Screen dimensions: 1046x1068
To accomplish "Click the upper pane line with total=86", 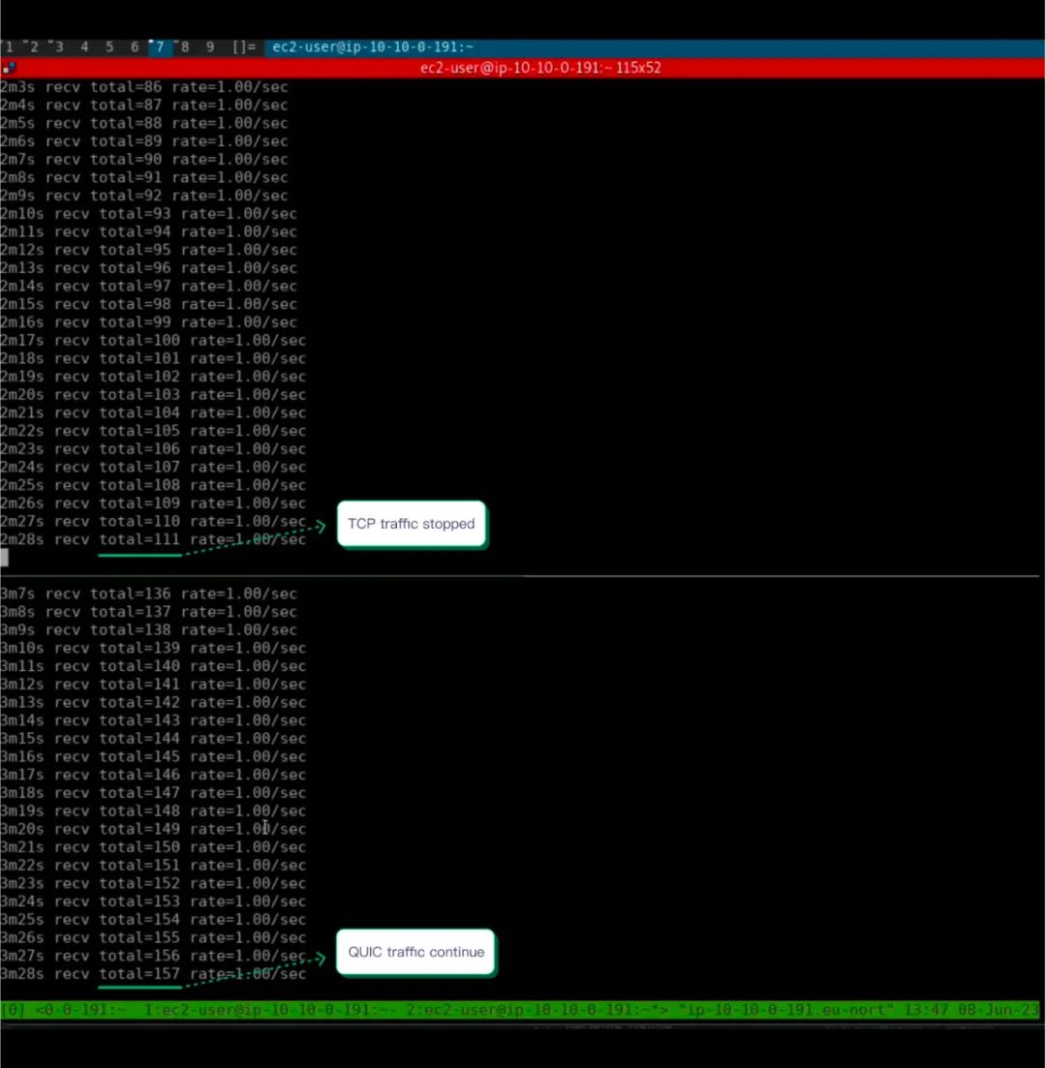I will click(x=143, y=87).
